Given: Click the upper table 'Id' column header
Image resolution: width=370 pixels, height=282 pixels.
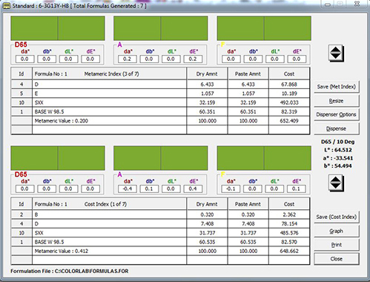Looking at the screenshot, I should 22,74.
